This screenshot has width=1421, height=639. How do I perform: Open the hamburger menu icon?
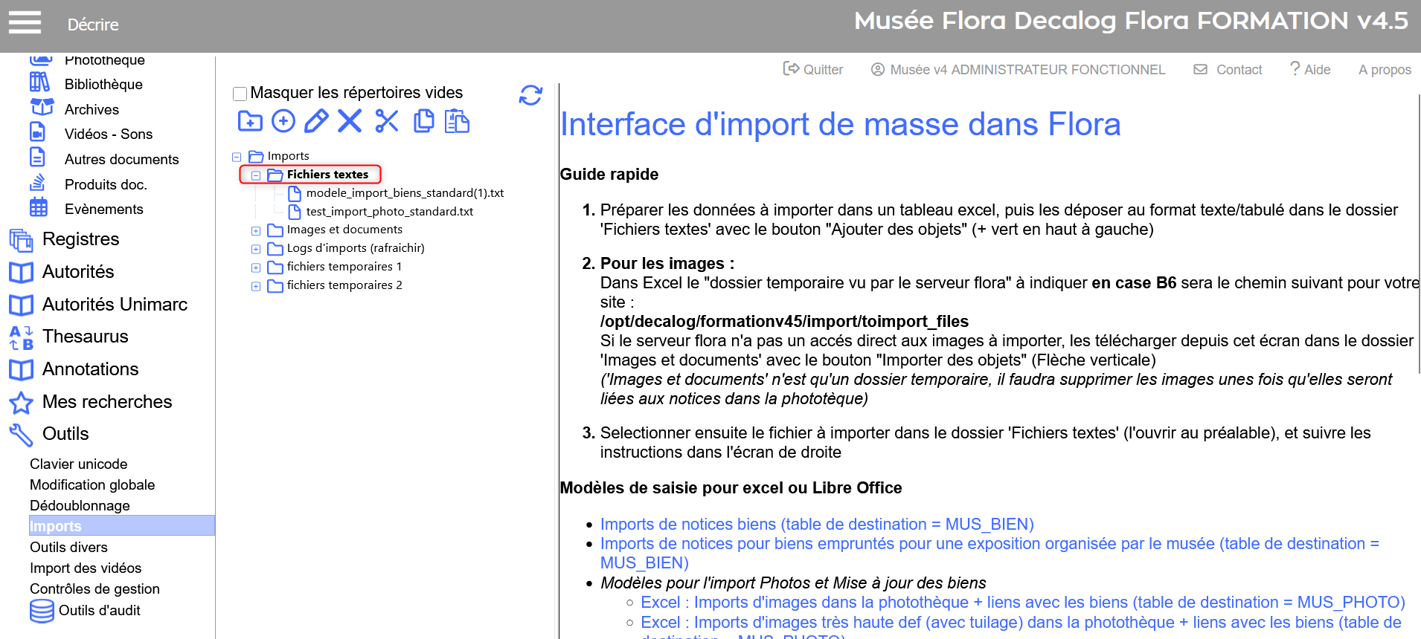(x=25, y=23)
